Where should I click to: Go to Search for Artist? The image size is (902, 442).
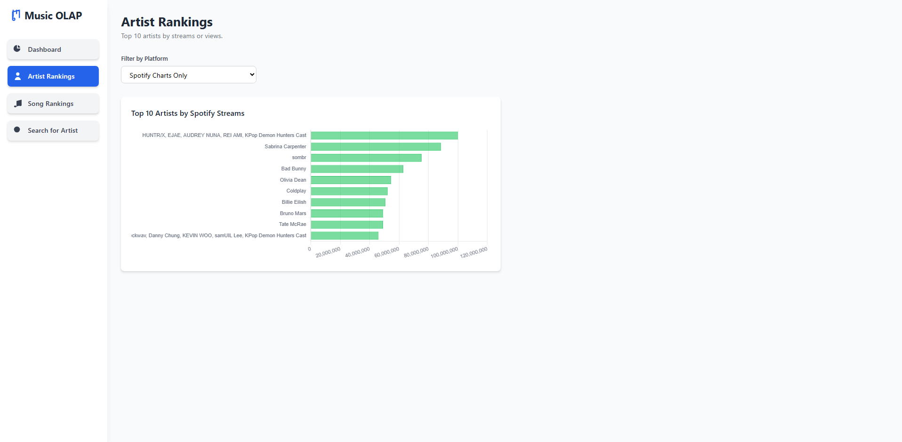(53, 130)
